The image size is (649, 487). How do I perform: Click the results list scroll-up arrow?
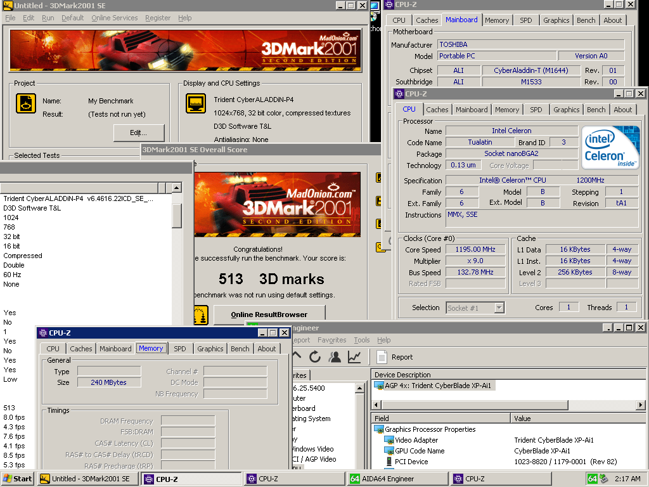coord(177,188)
